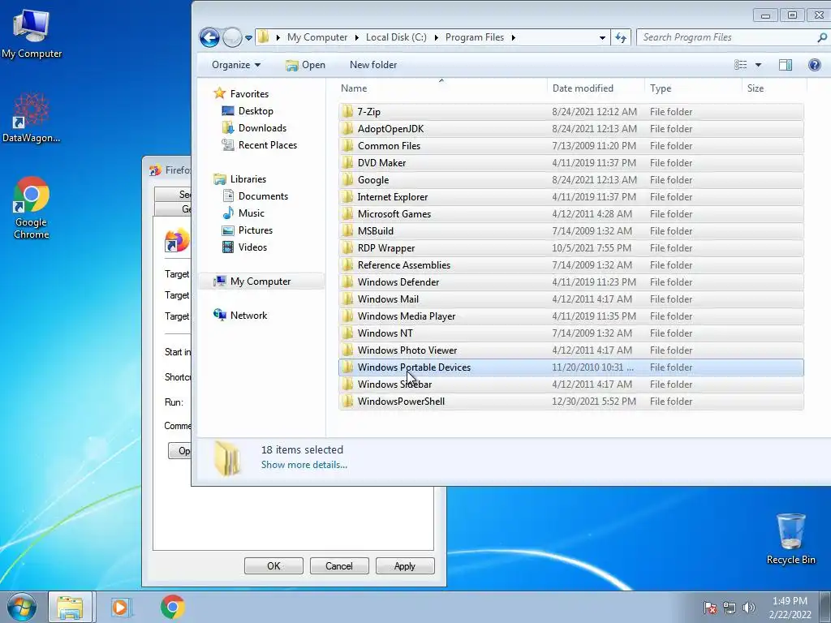This screenshot has width=831, height=623.
Task: Open the Google Chrome desktop shortcut
Action: pyautogui.click(x=32, y=208)
